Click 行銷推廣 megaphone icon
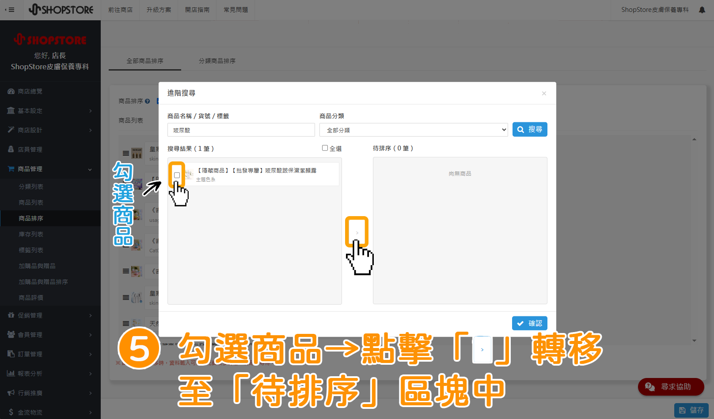Image resolution: width=714 pixels, height=419 pixels. (x=11, y=393)
